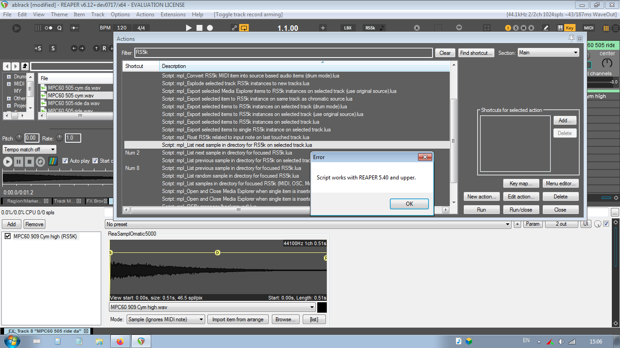
Task: Open the virtual keyboard piano icon
Action: pyautogui.click(x=560, y=28)
